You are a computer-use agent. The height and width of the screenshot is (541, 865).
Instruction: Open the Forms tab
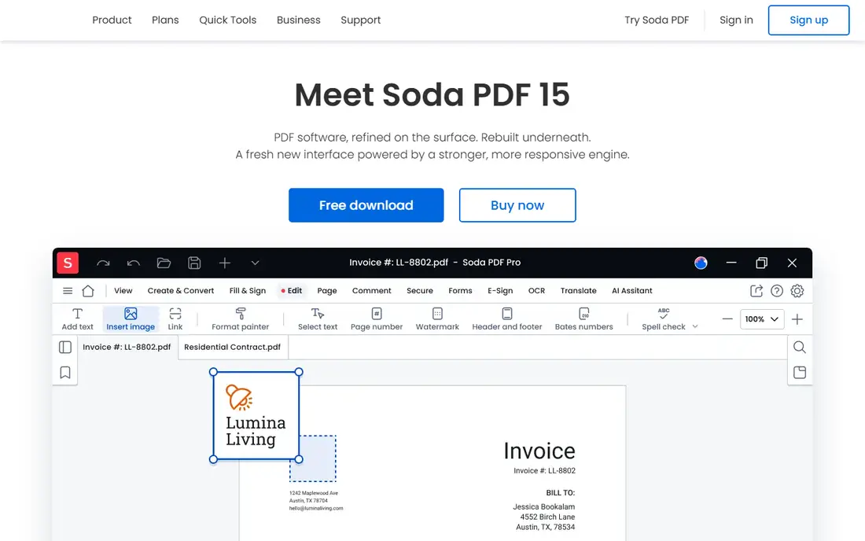(x=460, y=291)
